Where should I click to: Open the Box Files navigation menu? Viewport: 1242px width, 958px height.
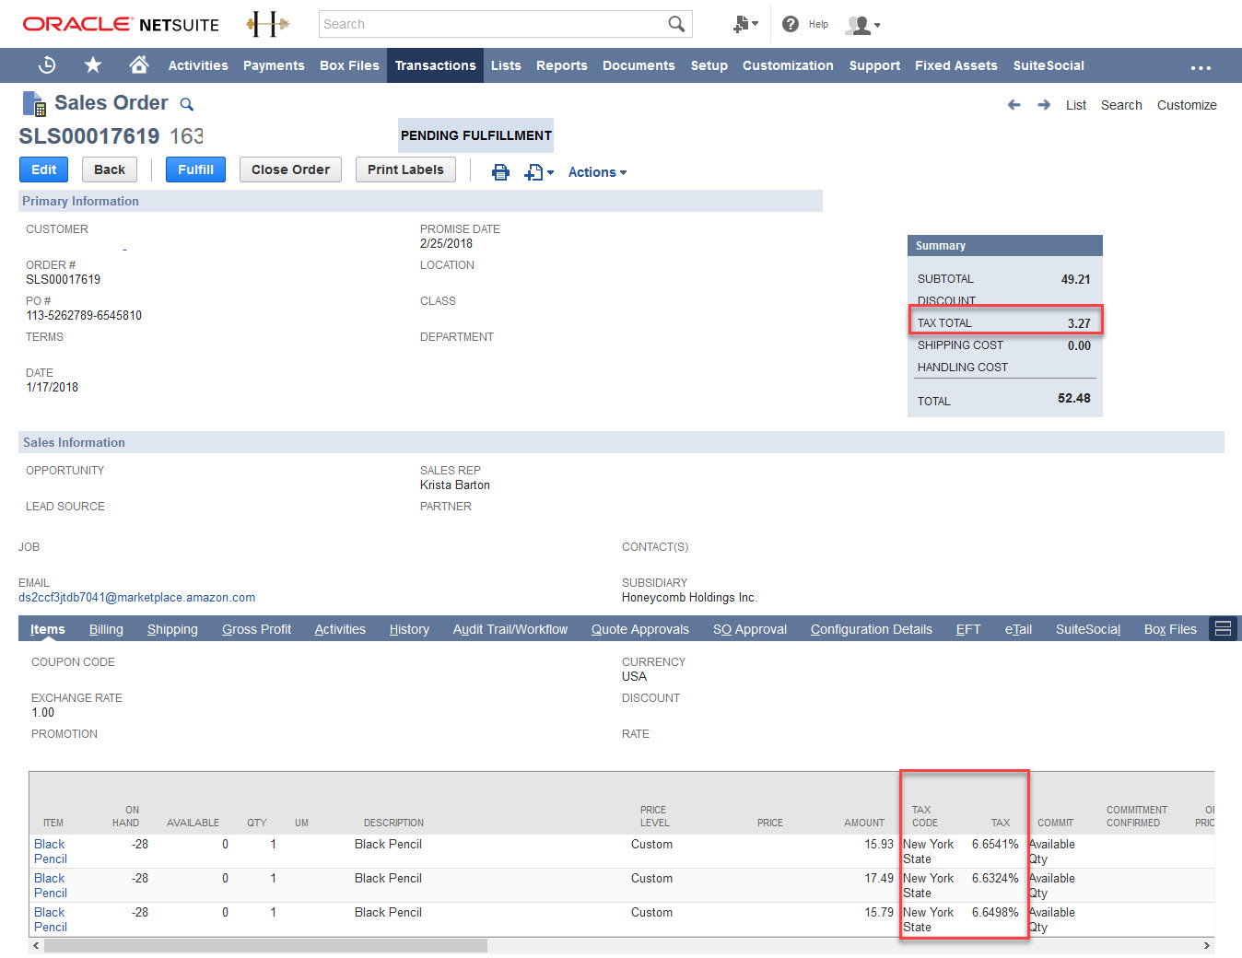pos(349,65)
